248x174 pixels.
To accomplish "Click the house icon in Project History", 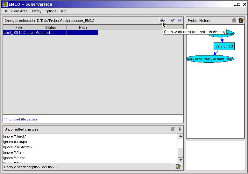I will click(241, 20).
